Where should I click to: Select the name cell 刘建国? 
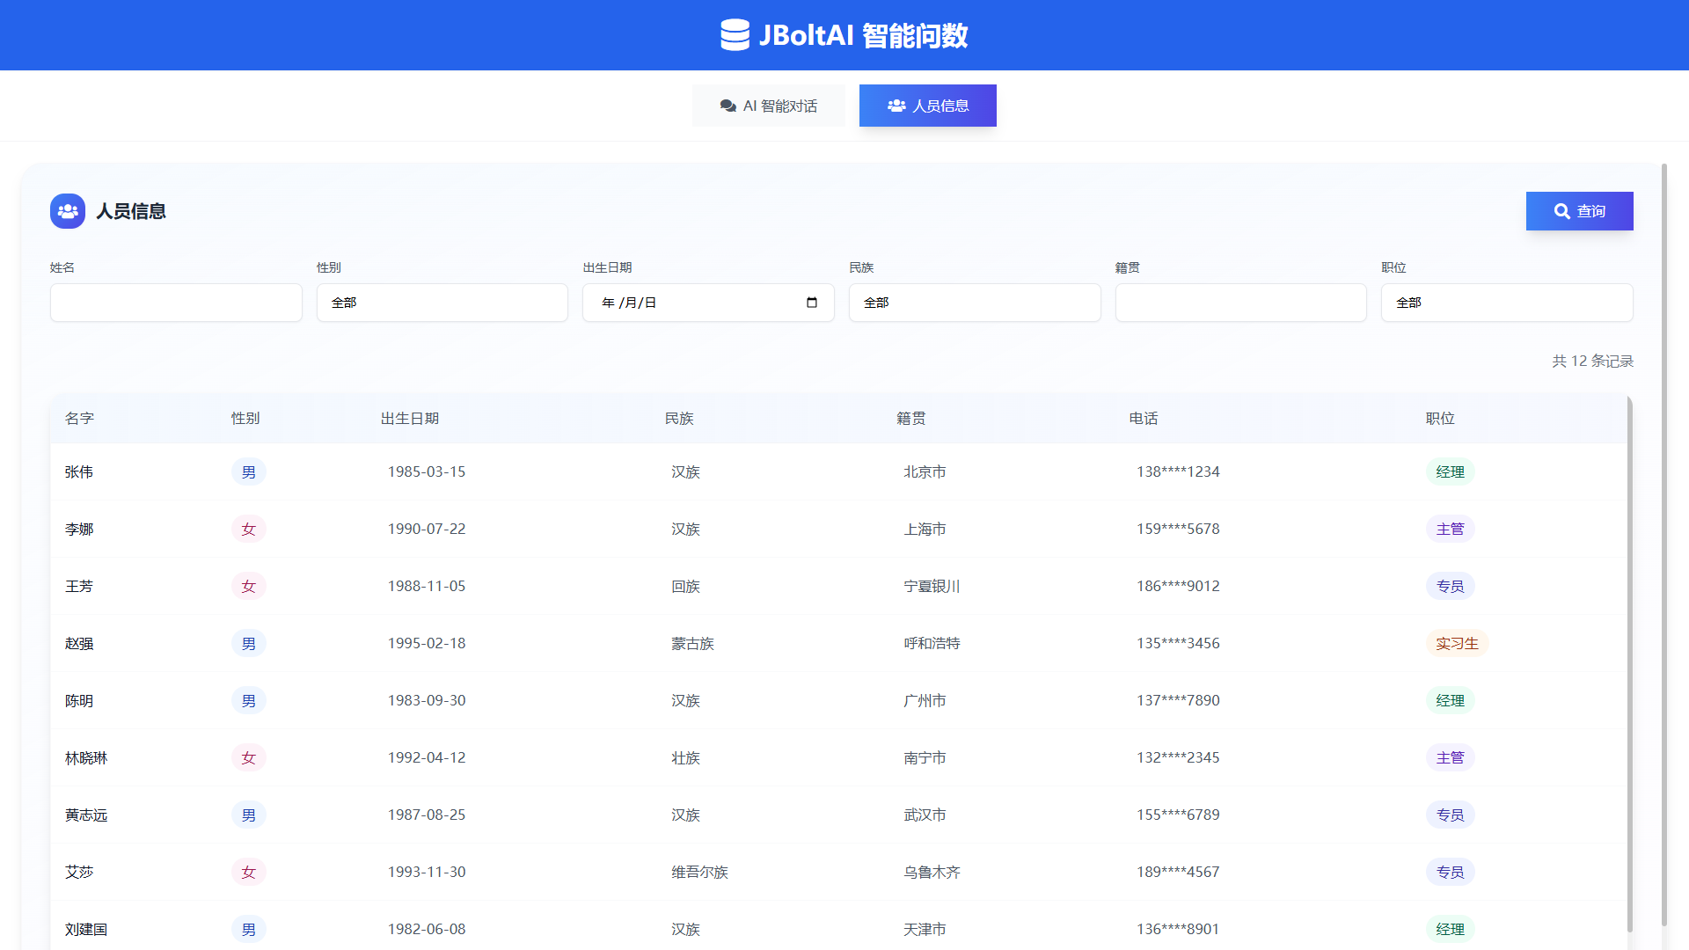(x=86, y=930)
